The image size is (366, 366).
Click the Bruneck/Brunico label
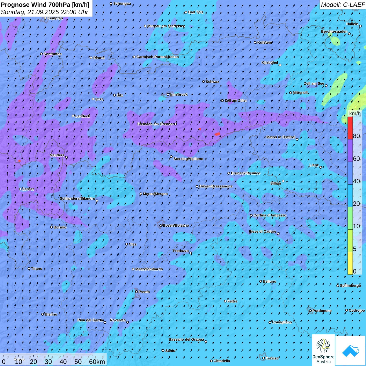(x=245, y=173)
